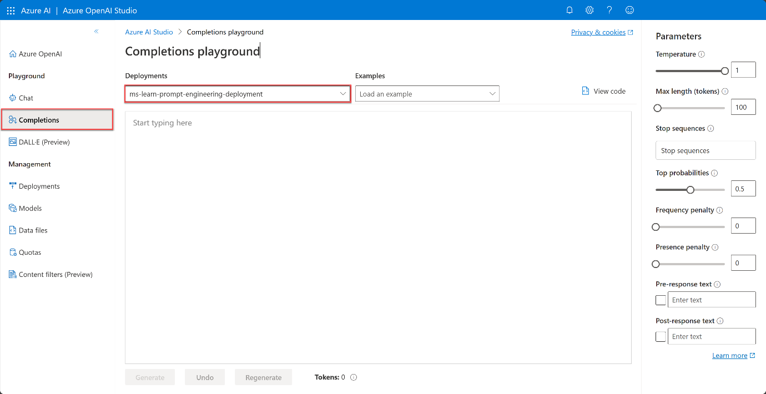The height and width of the screenshot is (394, 766).
Task: Click the Regenerate button
Action: pos(263,377)
